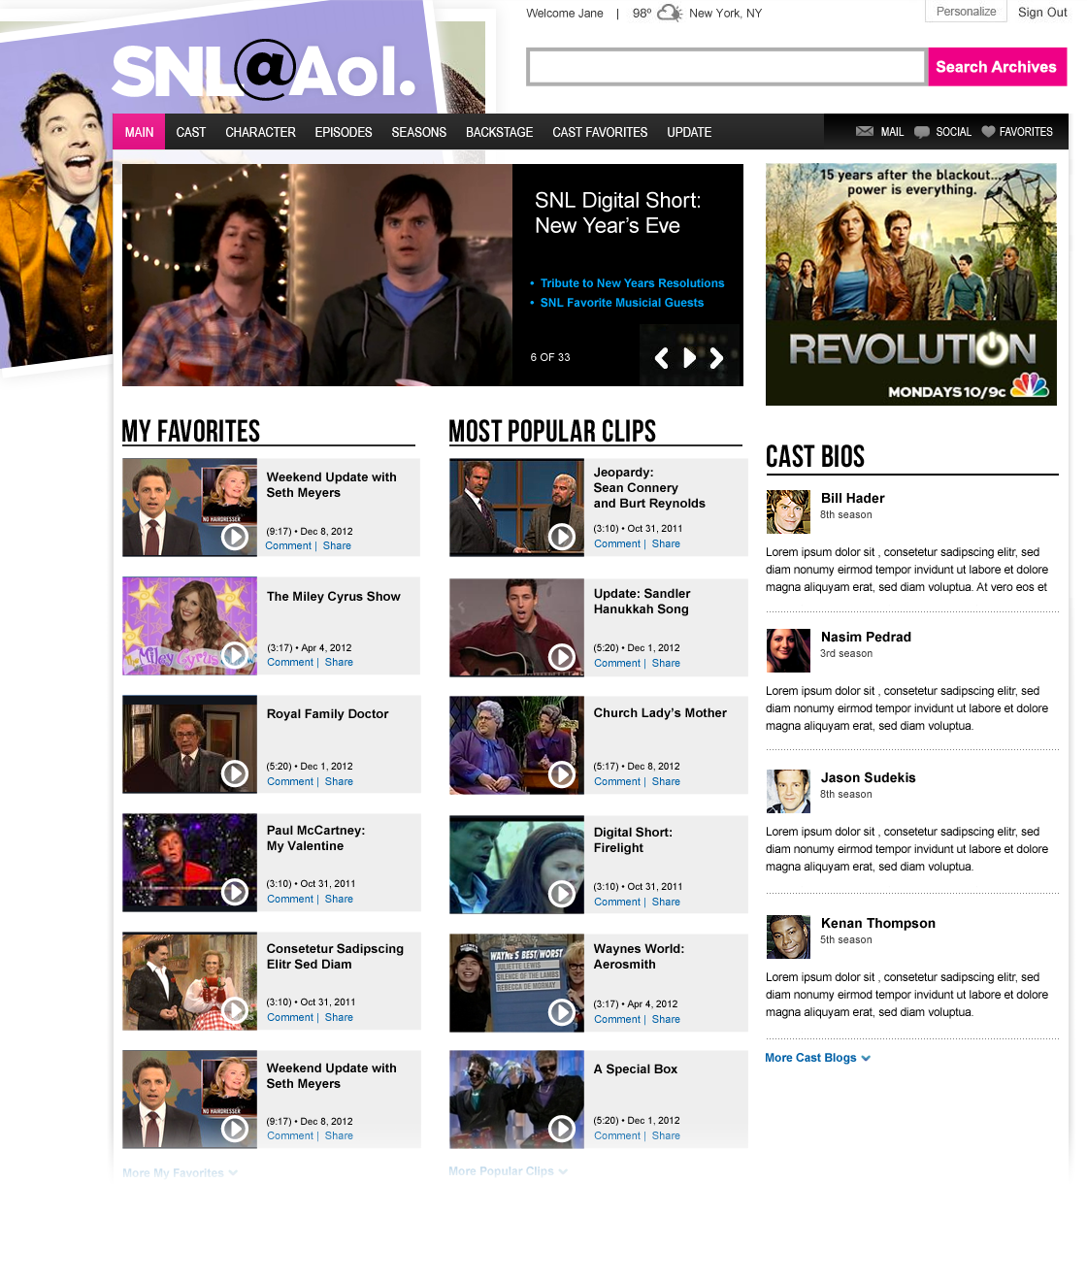The width and height of the screenshot is (1087, 1281).
Task: Click the Personalize button
Action: 966,12
